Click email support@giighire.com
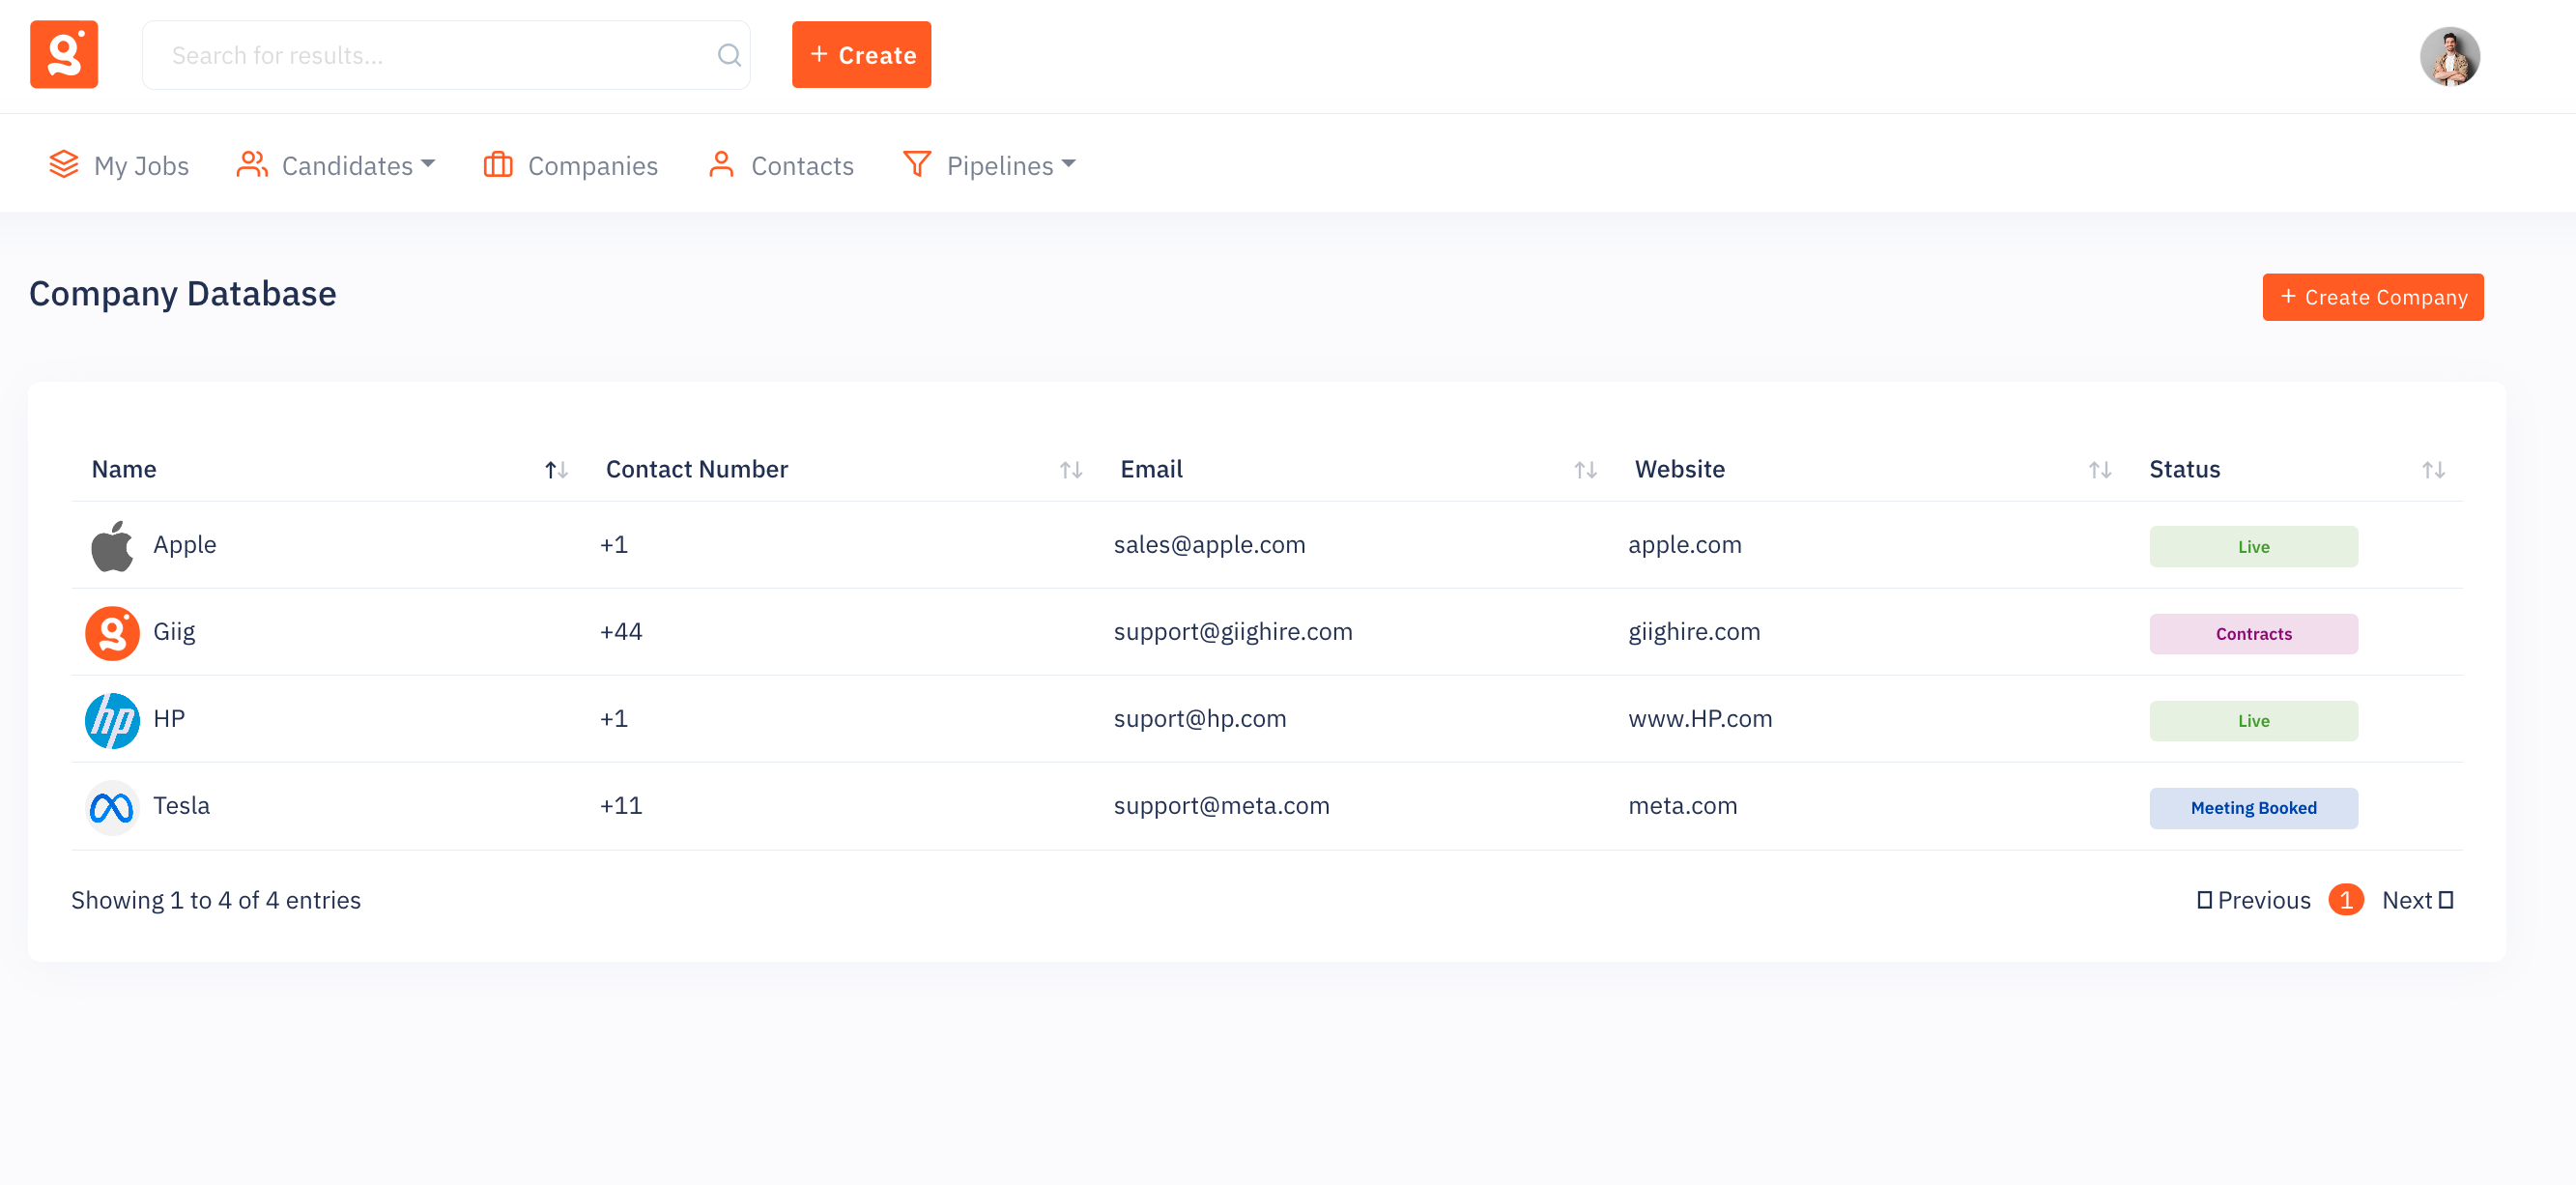The width and height of the screenshot is (2576, 1185). pyautogui.click(x=1233, y=632)
